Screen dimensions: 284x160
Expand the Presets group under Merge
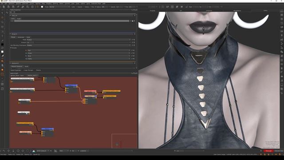[11, 48]
